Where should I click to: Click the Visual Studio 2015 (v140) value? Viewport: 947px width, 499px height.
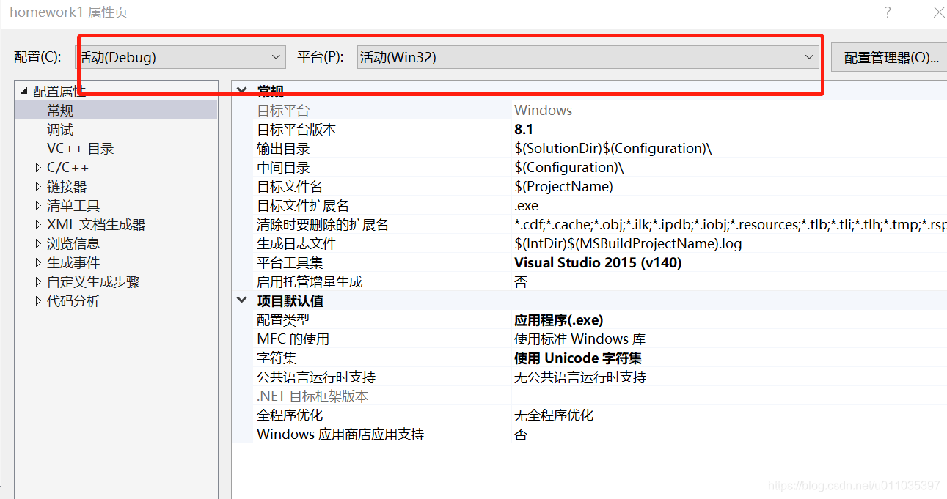pos(598,263)
